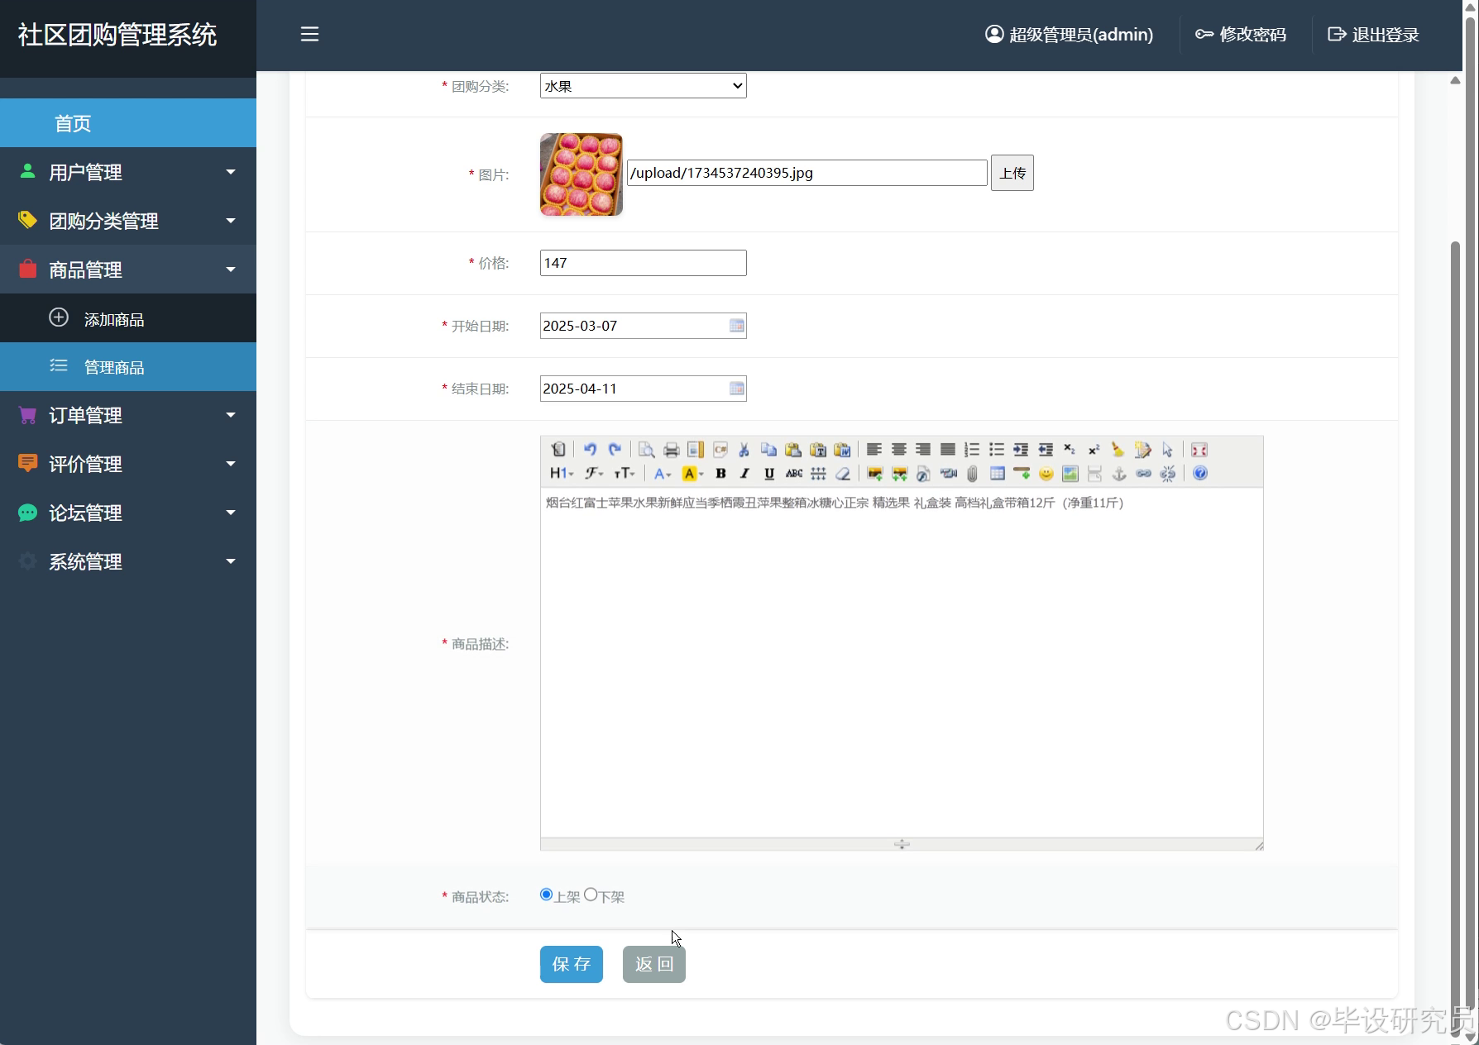The image size is (1479, 1045).
Task: Redo the edit in description editor
Action: (615, 450)
